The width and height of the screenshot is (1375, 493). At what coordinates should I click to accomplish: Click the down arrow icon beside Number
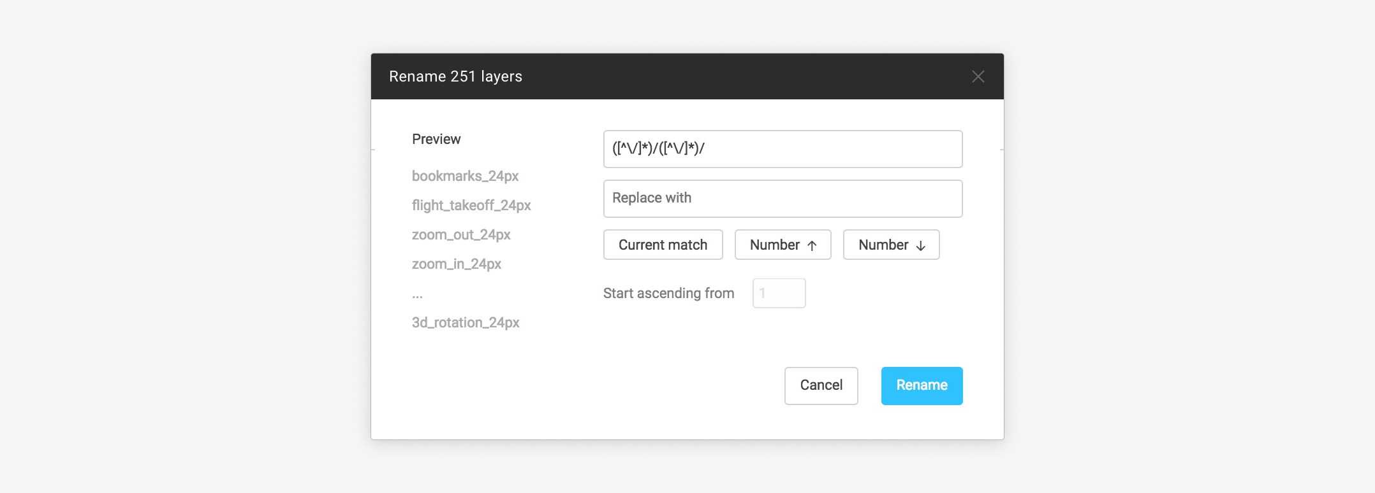(920, 246)
